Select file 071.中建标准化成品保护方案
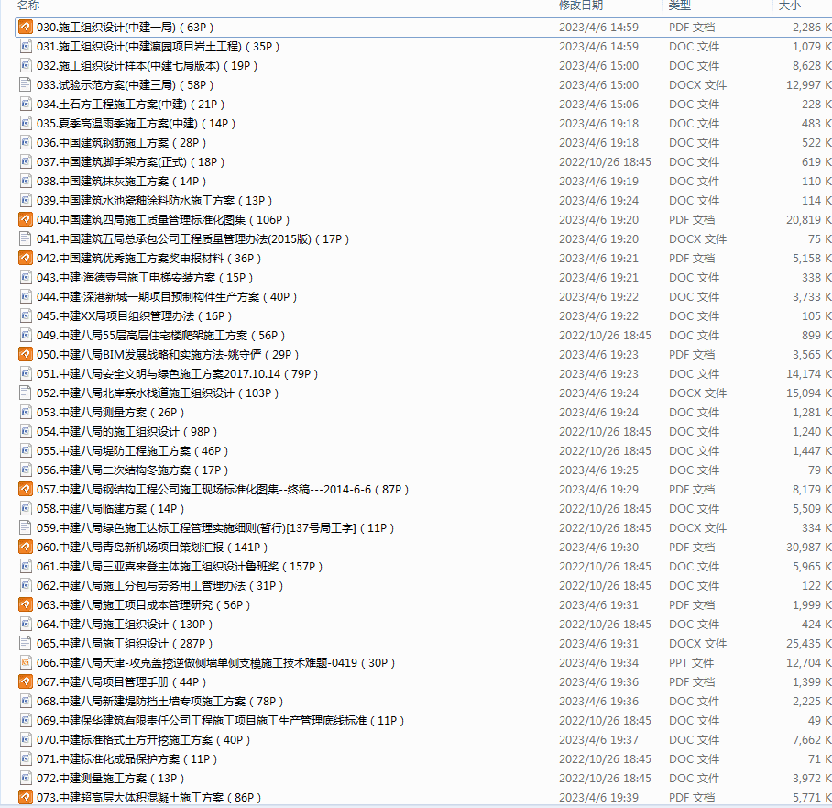The width and height of the screenshot is (832, 808). pyautogui.click(x=126, y=758)
